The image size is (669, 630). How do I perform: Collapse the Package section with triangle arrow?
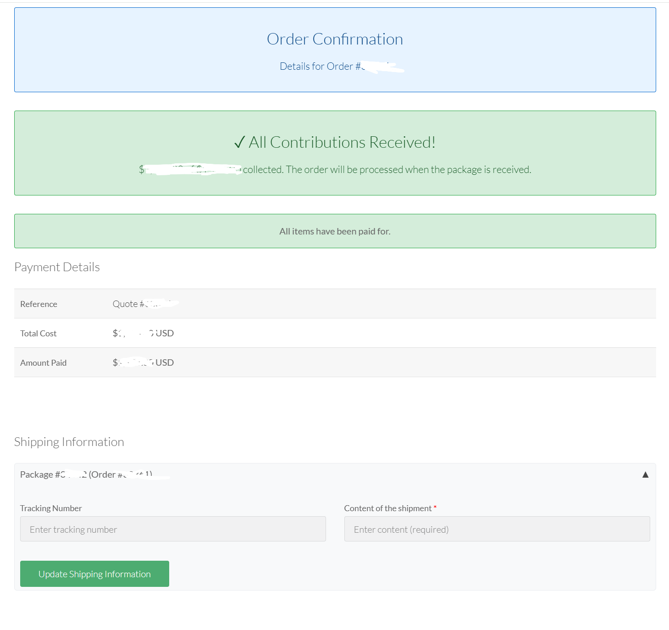pos(645,474)
